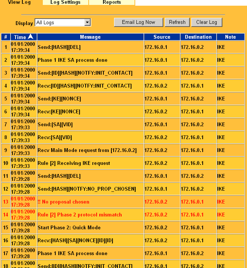This screenshot has width=247, height=268.
Task: Click row number 16
Action: coord(6,240)
